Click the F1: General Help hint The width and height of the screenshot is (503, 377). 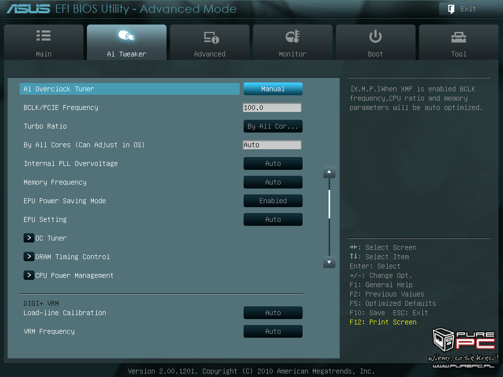[x=381, y=285]
